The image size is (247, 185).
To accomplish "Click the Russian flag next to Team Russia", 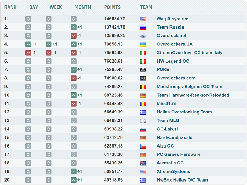I will (x=143, y=28).
